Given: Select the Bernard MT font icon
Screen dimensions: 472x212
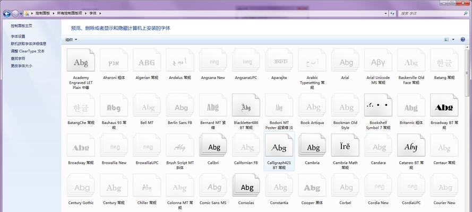Looking at the screenshot, I should (x=213, y=105).
